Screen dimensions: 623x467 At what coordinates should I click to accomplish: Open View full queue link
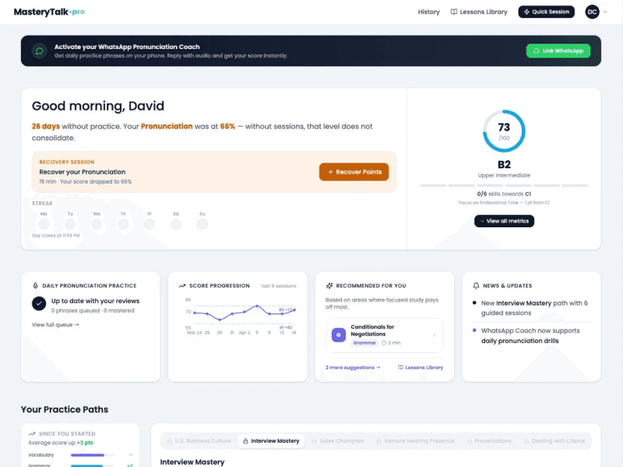(x=55, y=325)
